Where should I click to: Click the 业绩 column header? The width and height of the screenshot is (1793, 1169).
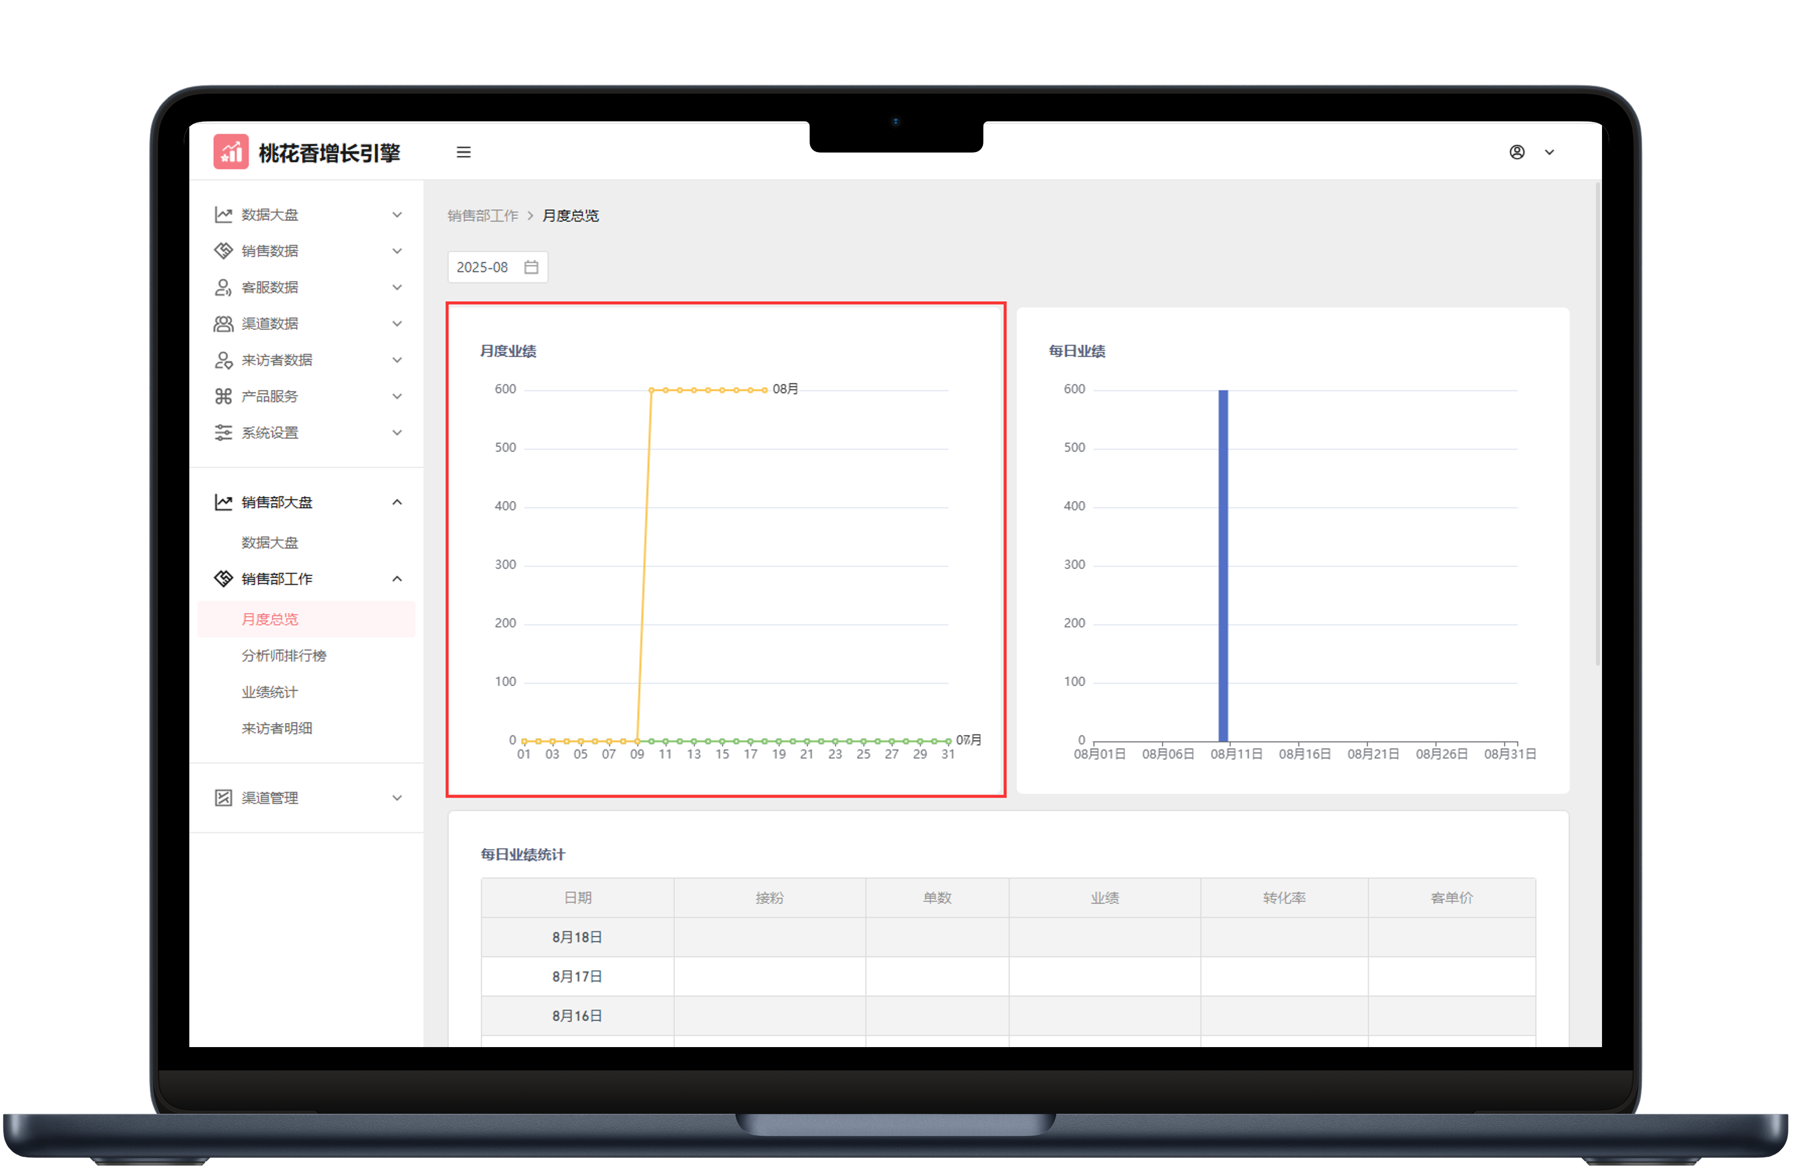(x=1104, y=897)
